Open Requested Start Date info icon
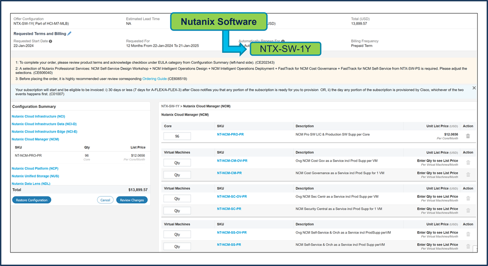 click(x=50, y=41)
